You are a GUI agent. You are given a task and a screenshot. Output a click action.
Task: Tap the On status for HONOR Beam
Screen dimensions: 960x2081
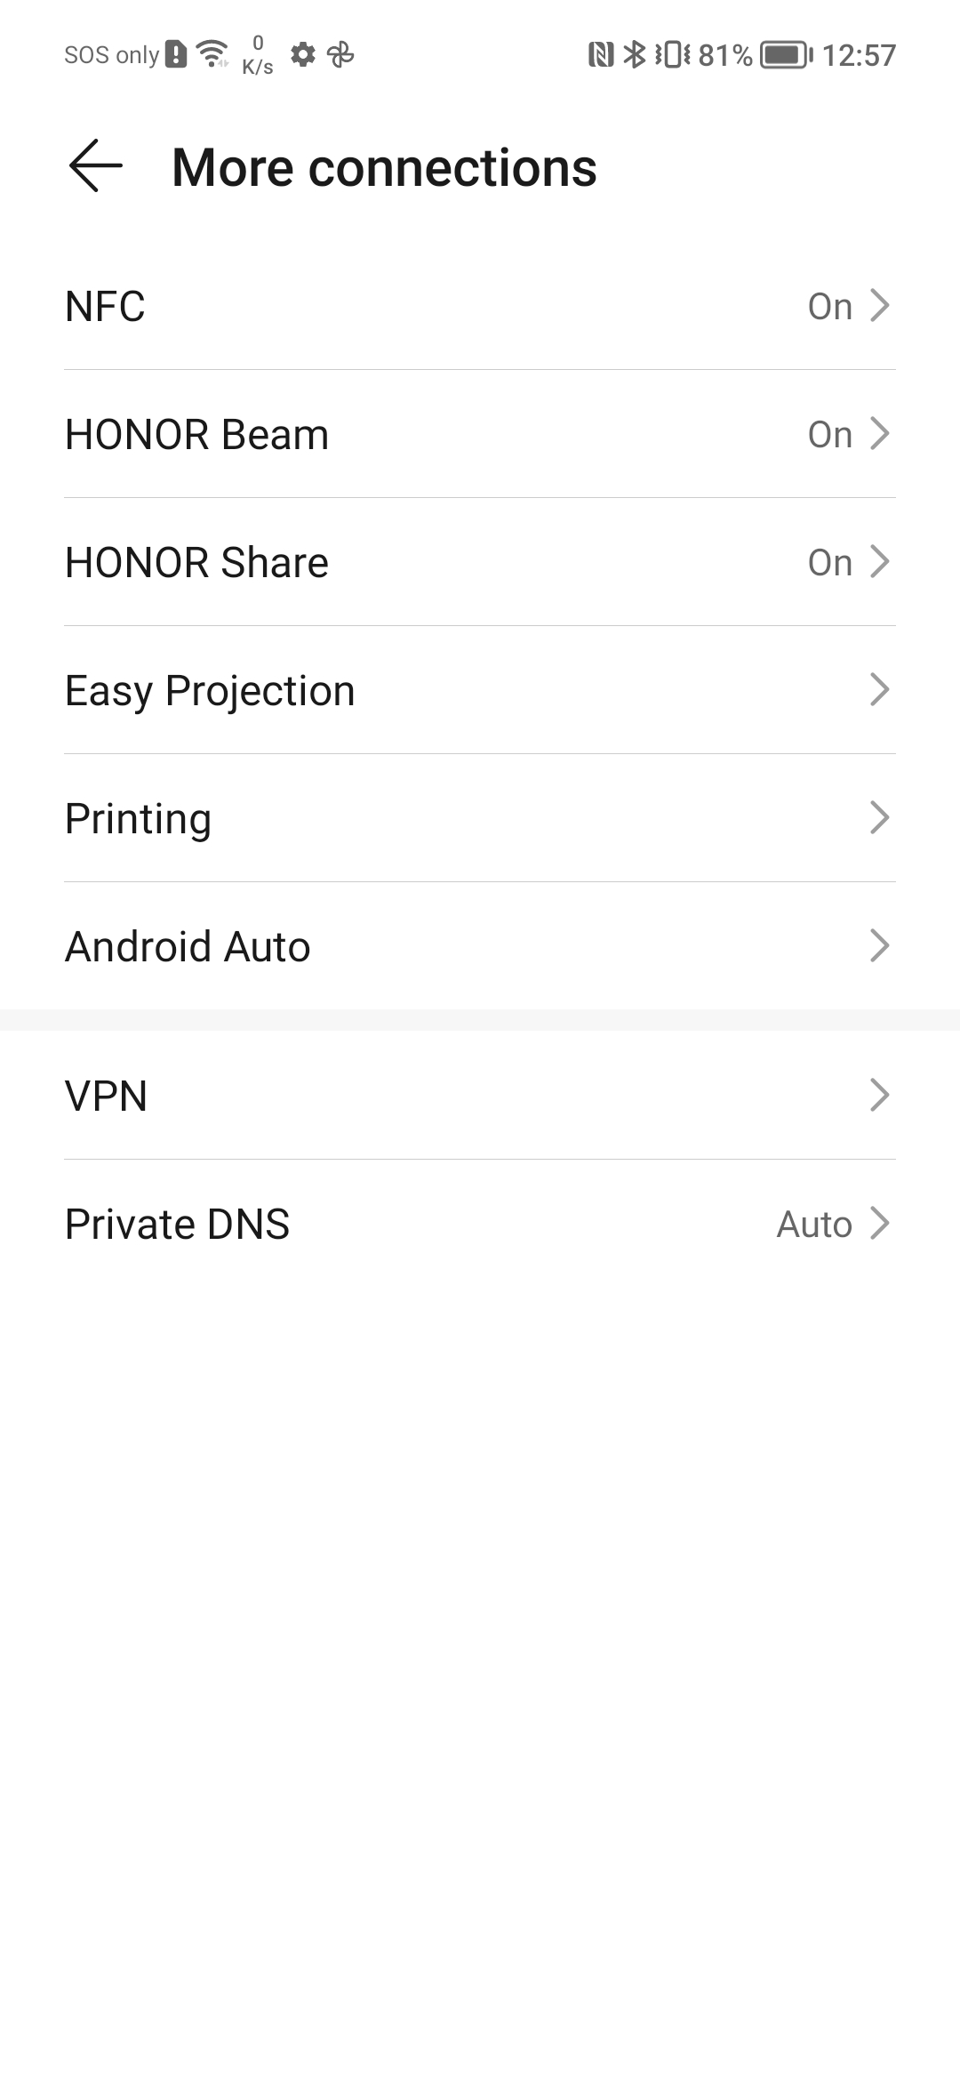point(829,434)
